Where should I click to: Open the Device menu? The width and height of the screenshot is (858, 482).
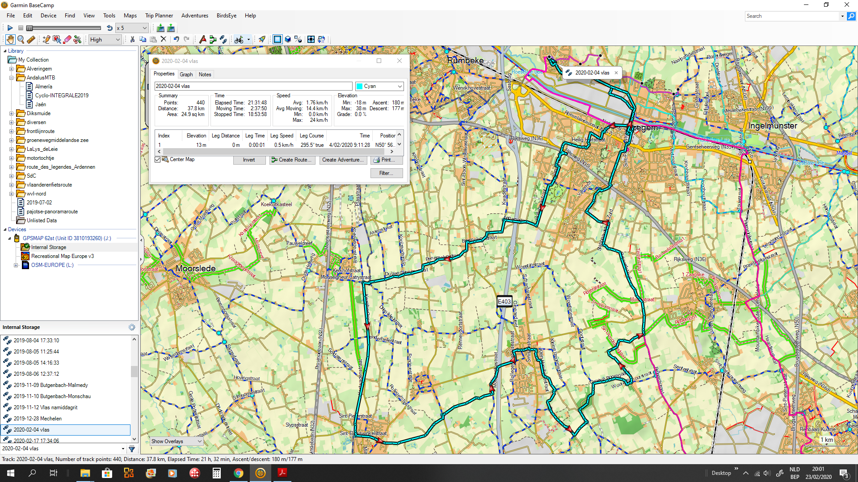pos(48,16)
